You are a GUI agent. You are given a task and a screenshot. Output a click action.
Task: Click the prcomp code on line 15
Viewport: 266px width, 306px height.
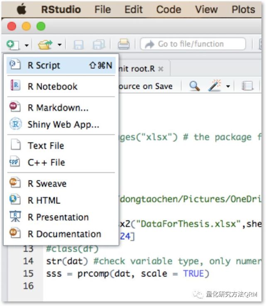[128, 274]
